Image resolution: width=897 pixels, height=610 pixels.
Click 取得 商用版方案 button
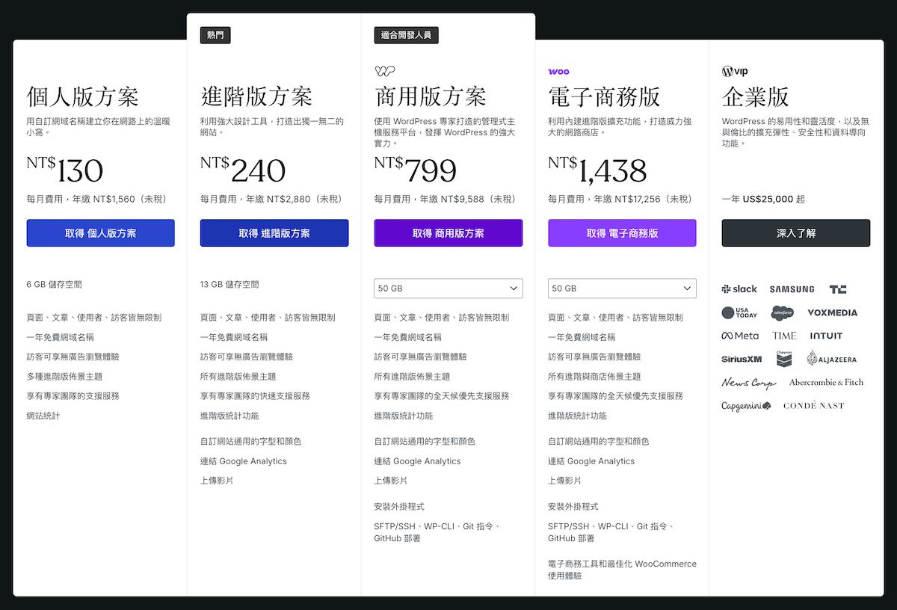pos(448,232)
